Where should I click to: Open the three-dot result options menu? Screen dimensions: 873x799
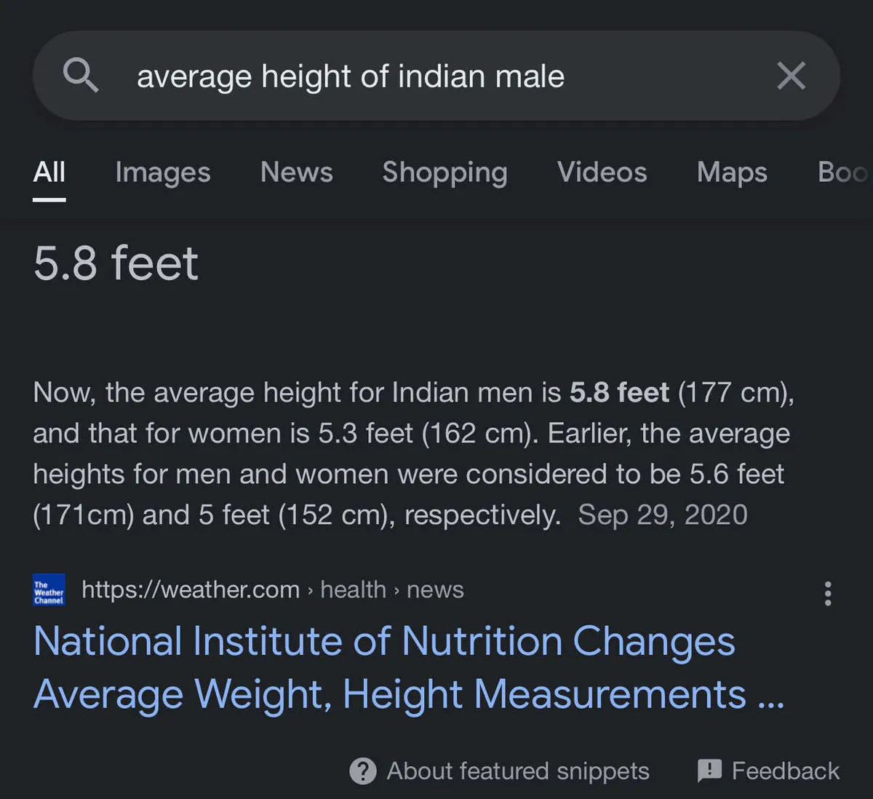click(x=827, y=593)
